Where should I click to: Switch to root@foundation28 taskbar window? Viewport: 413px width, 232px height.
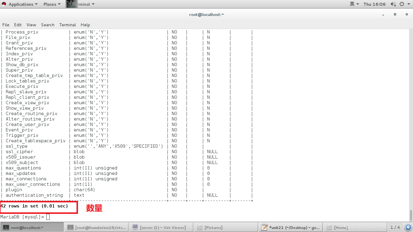tap(96, 227)
